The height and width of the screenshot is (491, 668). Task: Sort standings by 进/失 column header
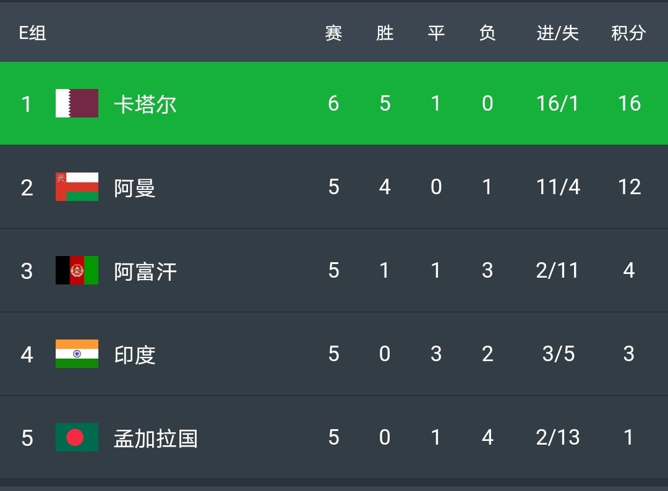(557, 33)
